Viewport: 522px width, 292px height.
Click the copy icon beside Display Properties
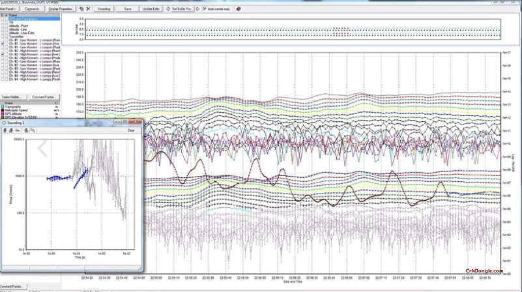80,9
